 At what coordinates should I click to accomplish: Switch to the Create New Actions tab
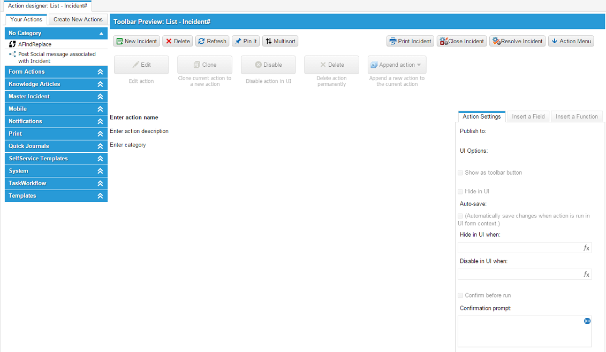(x=78, y=19)
